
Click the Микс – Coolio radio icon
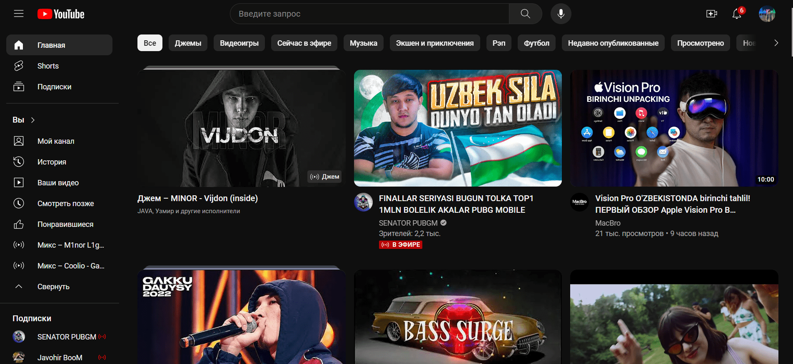pyautogui.click(x=19, y=266)
